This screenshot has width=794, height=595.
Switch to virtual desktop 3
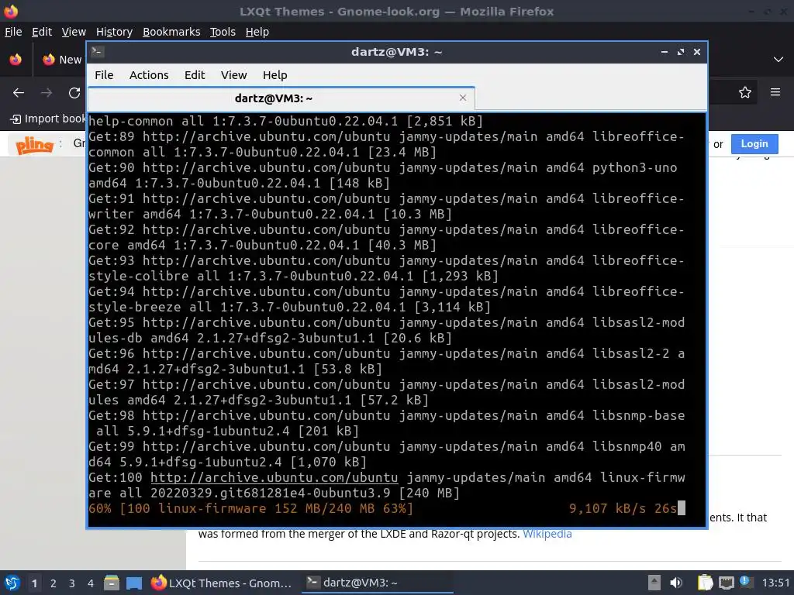(72, 583)
